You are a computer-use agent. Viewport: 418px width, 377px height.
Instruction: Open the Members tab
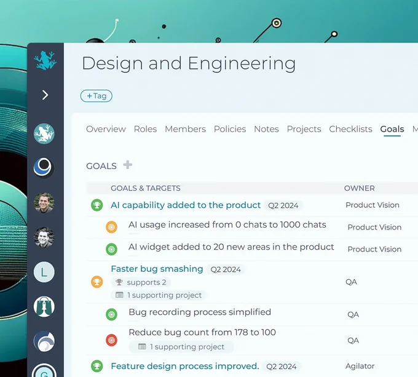point(185,129)
